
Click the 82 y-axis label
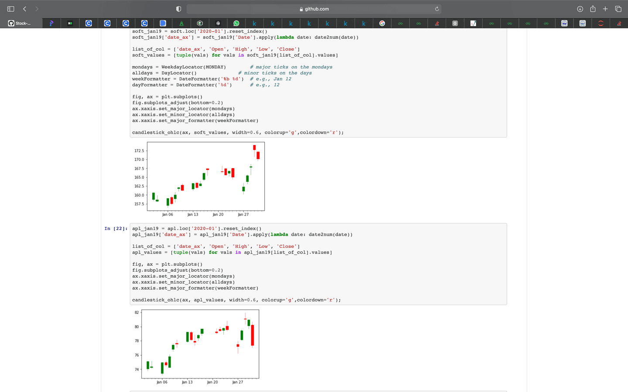[x=137, y=313]
